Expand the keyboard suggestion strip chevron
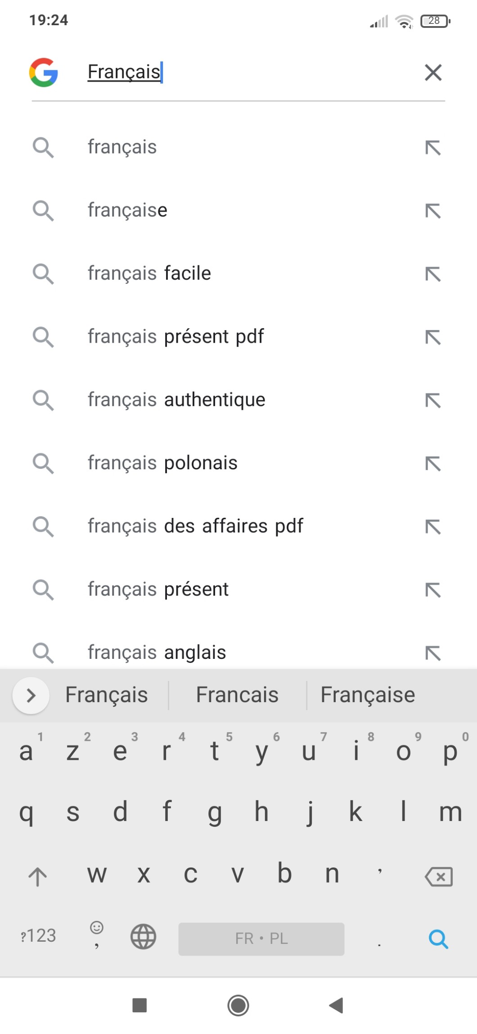 pyautogui.click(x=31, y=695)
